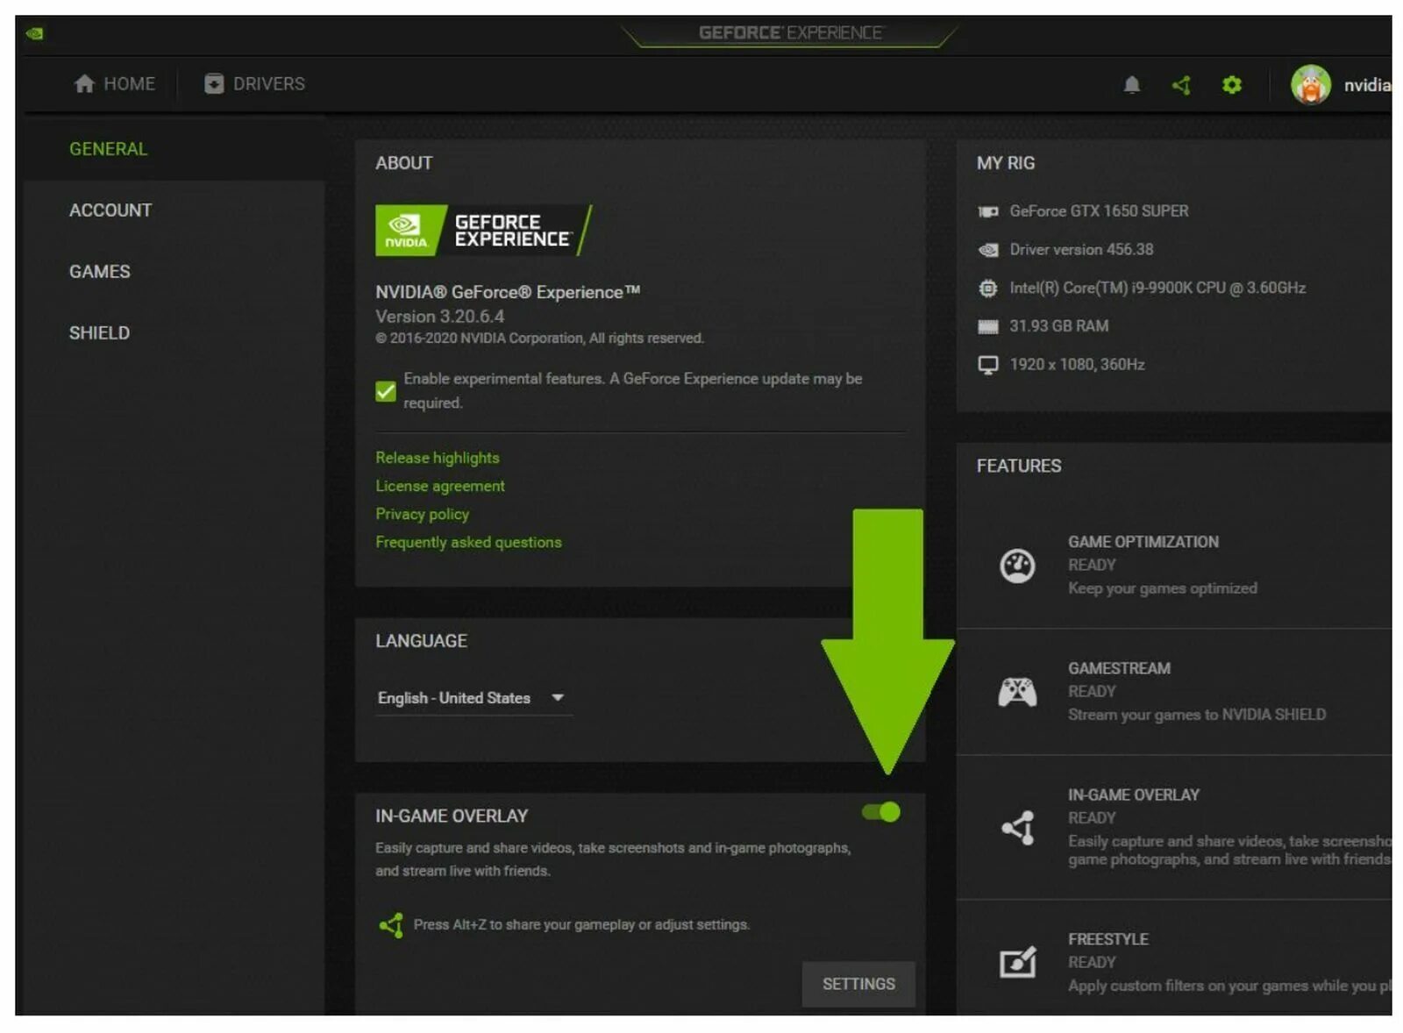
Task: Open the language dropdown
Action: point(474,698)
